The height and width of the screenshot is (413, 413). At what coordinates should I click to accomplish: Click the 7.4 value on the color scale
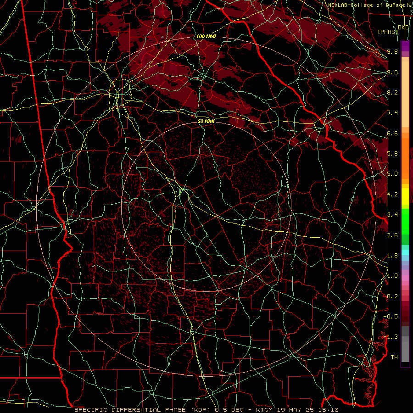pyautogui.click(x=392, y=113)
